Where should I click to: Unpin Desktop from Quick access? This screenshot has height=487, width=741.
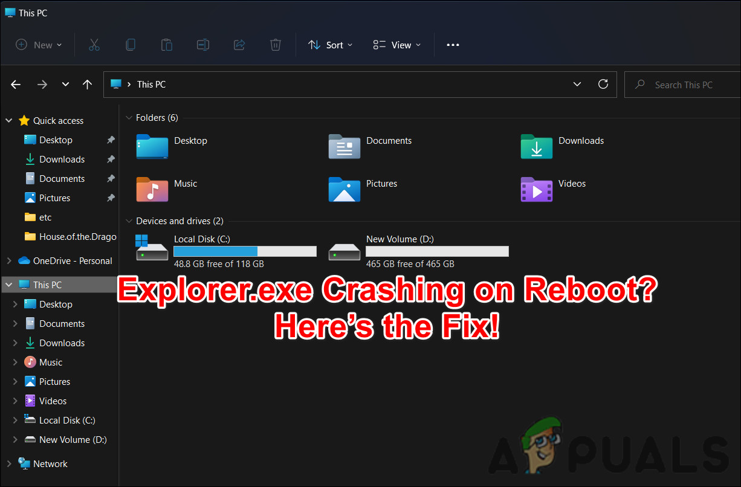111,140
